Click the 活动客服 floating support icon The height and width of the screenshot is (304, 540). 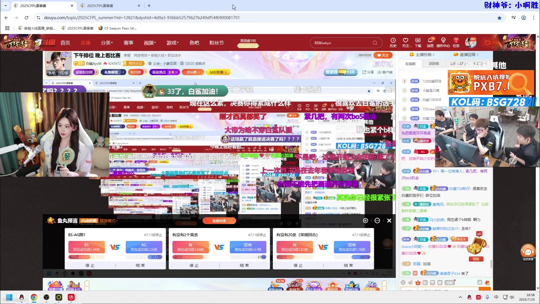tap(528, 252)
